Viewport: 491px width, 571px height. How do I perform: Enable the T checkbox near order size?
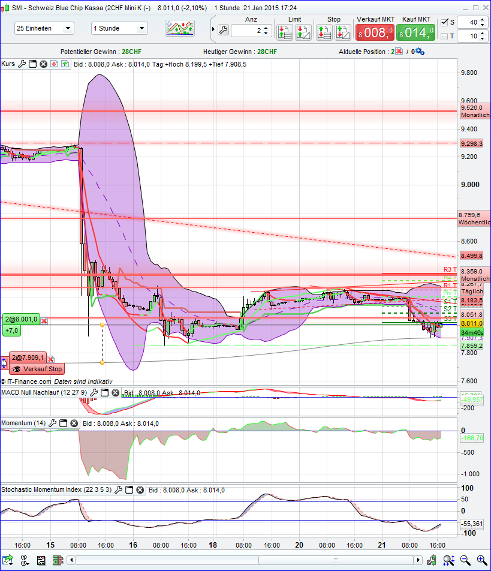point(444,36)
